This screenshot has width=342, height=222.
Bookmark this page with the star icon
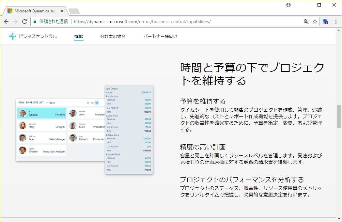[x=315, y=22]
